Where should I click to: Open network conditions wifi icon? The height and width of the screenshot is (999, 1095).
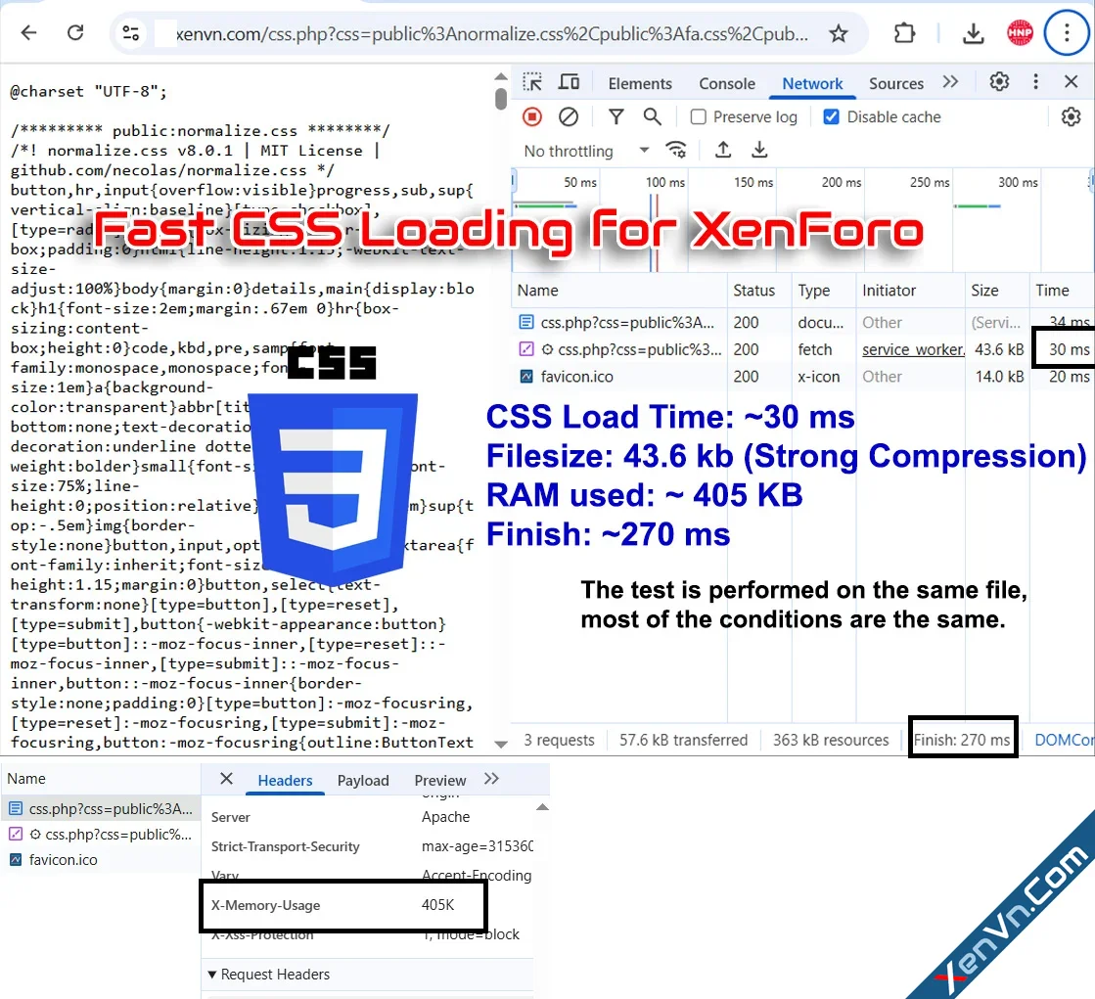[x=676, y=150]
